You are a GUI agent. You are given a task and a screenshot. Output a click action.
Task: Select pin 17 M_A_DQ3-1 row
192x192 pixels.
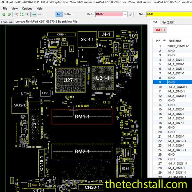pos(172,118)
